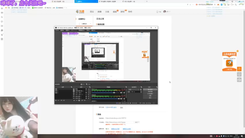
Task: Toggle visibility of fourth source row
Action: tap(86, 95)
